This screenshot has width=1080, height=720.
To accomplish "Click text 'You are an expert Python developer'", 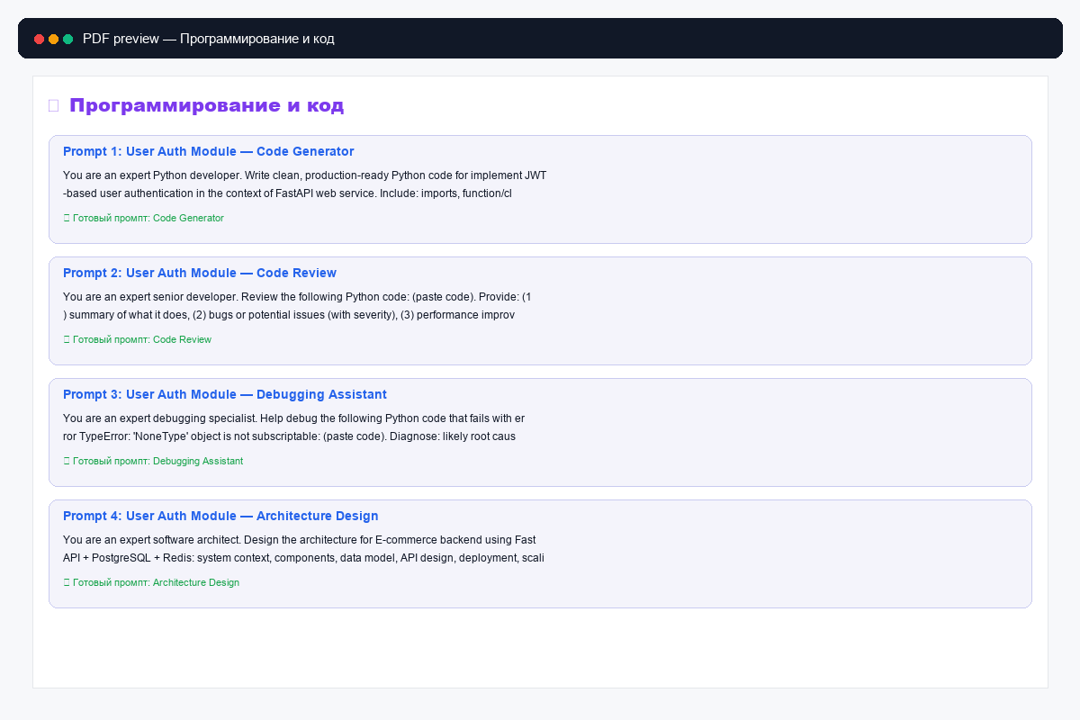I will coord(152,175).
